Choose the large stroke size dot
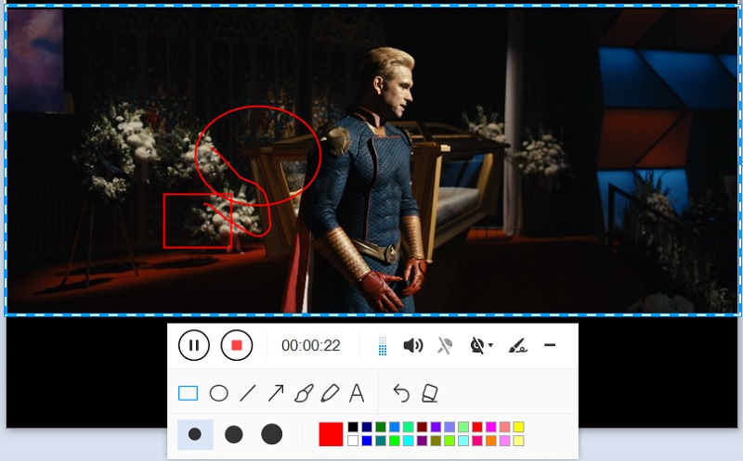 point(271,434)
